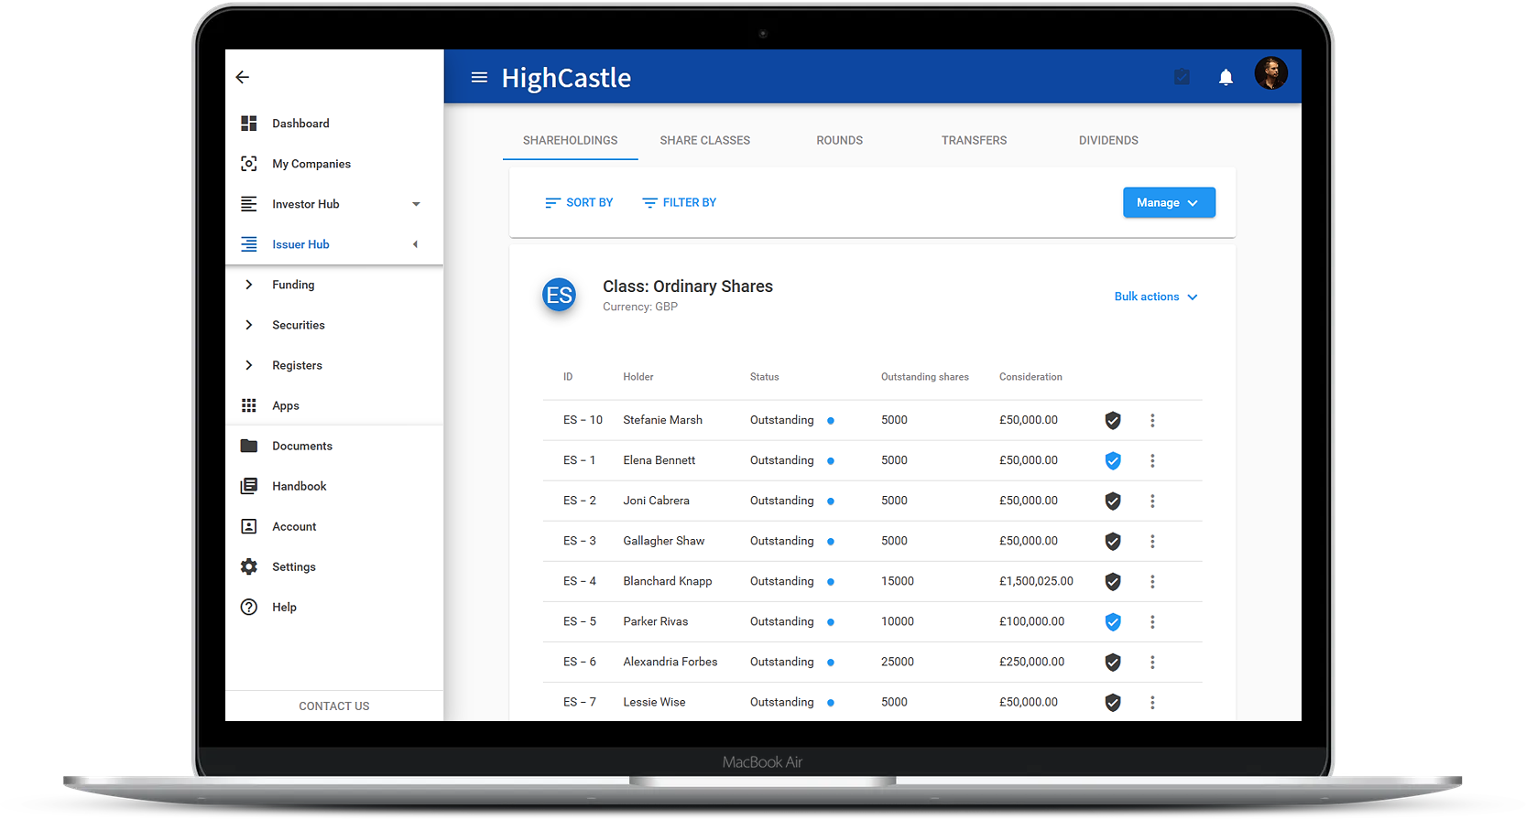This screenshot has width=1526, height=819.
Task: Open the notifications bell
Action: pyautogui.click(x=1226, y=78)
